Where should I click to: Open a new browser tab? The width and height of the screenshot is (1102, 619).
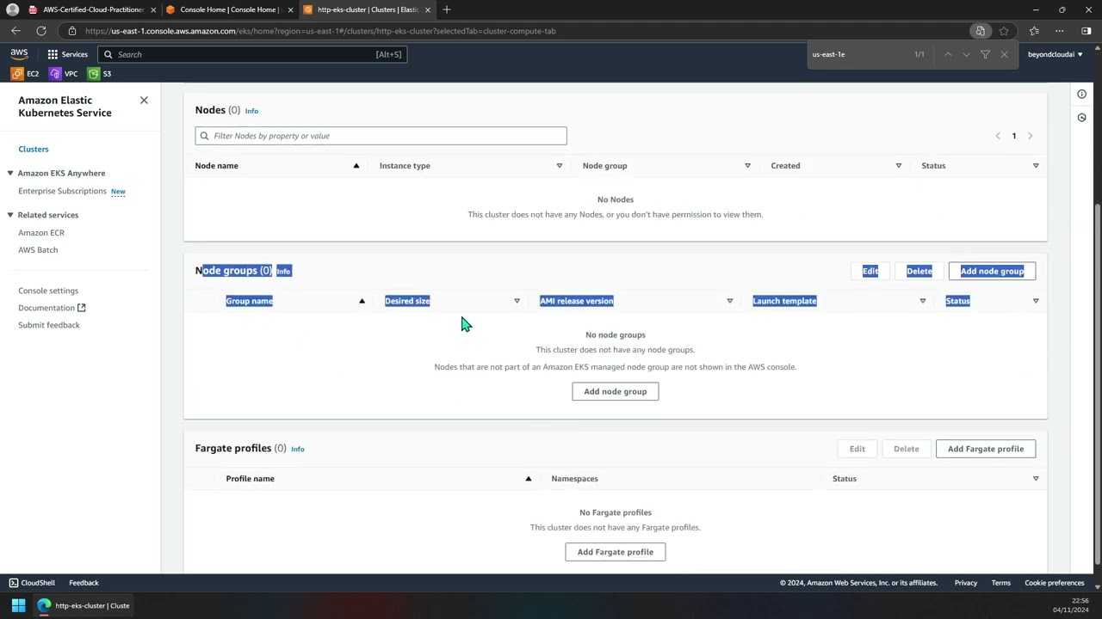(x=446, y=9)
